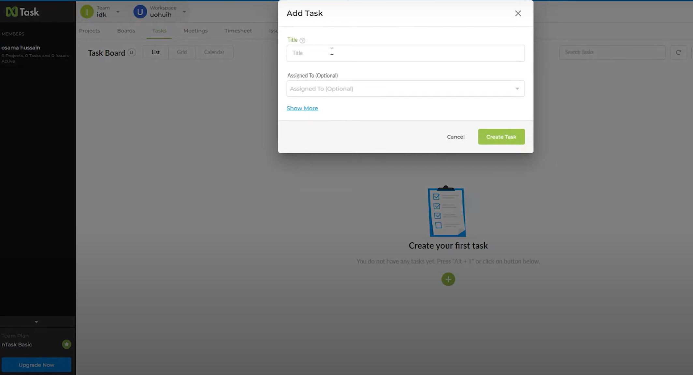
Task: Open the Assigned To dropdown
Action: [517, 88]
